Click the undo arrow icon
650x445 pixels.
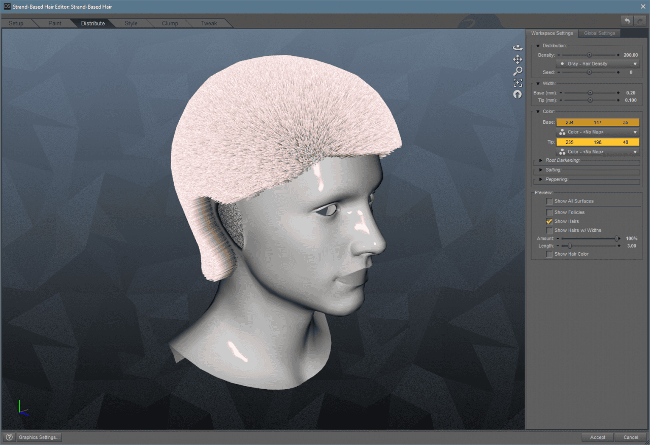(x=627, y=21)
